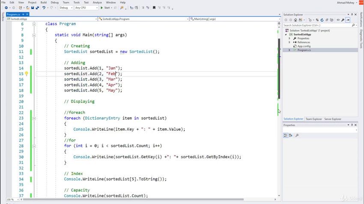Screen dimensions: 364x204
Task: Click the Pending Changes Filter clock icon
Action: click(310, 20)
